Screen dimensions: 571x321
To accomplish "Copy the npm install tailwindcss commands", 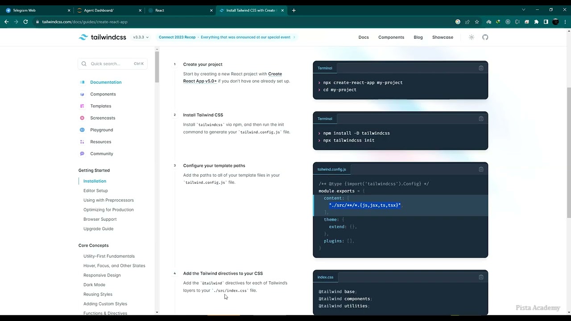I will (481, 119).
